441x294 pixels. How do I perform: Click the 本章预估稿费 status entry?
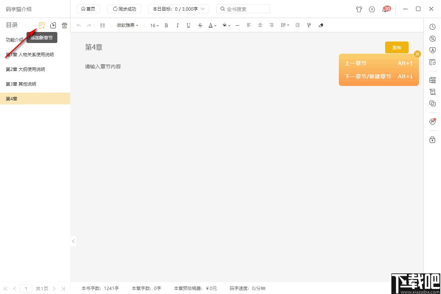(195, 288)
